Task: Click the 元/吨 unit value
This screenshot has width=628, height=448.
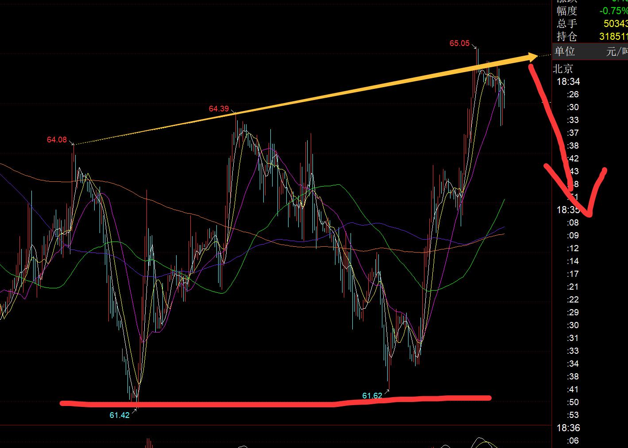Action: [616, 51]
